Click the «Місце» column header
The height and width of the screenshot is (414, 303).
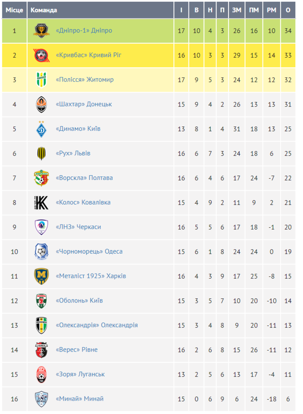(14, 10)
